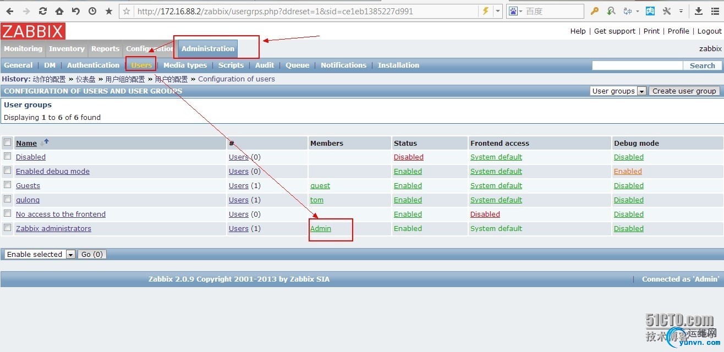The height and width of the screenshot is (352, 724).
Task: Click the Create user group button
Action: click(684, 91)
